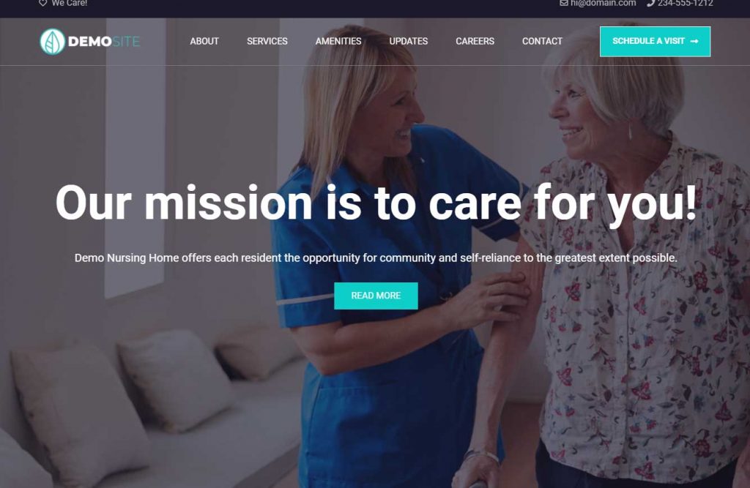Navigate to the Contact page
Screen dimensions: 750x488
[542, 41]
